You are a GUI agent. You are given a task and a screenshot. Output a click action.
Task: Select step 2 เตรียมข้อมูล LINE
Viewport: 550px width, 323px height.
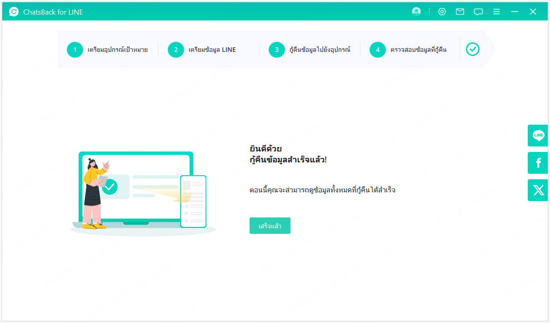(x=202, y=50)
